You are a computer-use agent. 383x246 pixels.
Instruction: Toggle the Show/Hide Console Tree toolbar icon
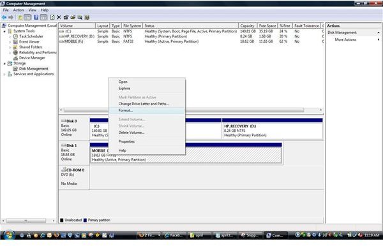coord(27,17)
